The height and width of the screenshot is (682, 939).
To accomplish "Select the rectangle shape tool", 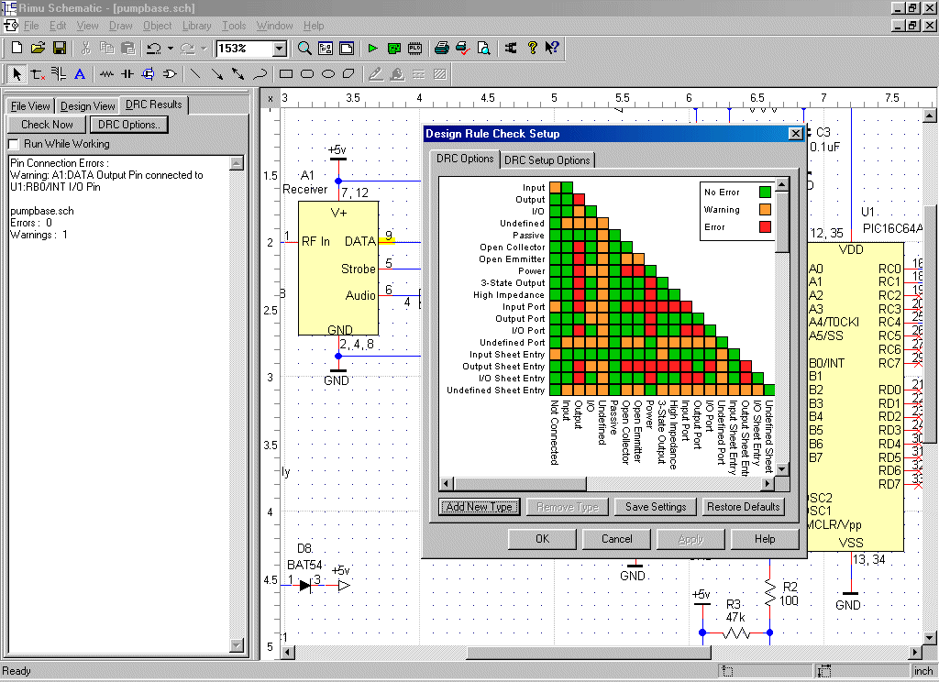I will tap(286, 74).
